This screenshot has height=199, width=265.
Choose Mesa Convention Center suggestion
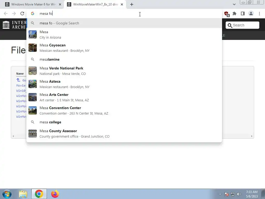pos(124,110)
